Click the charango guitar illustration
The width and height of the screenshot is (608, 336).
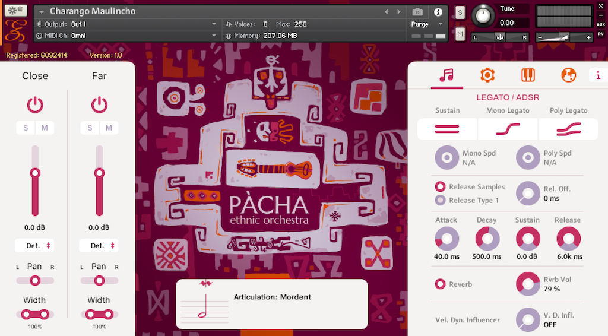[x=274, y=169]
